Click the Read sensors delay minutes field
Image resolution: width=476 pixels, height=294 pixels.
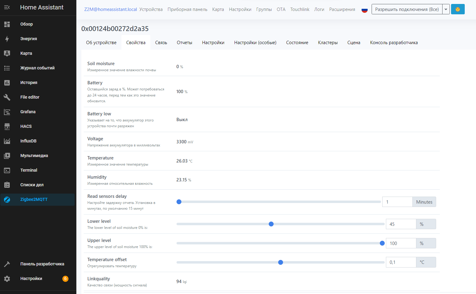coord(397,202)
